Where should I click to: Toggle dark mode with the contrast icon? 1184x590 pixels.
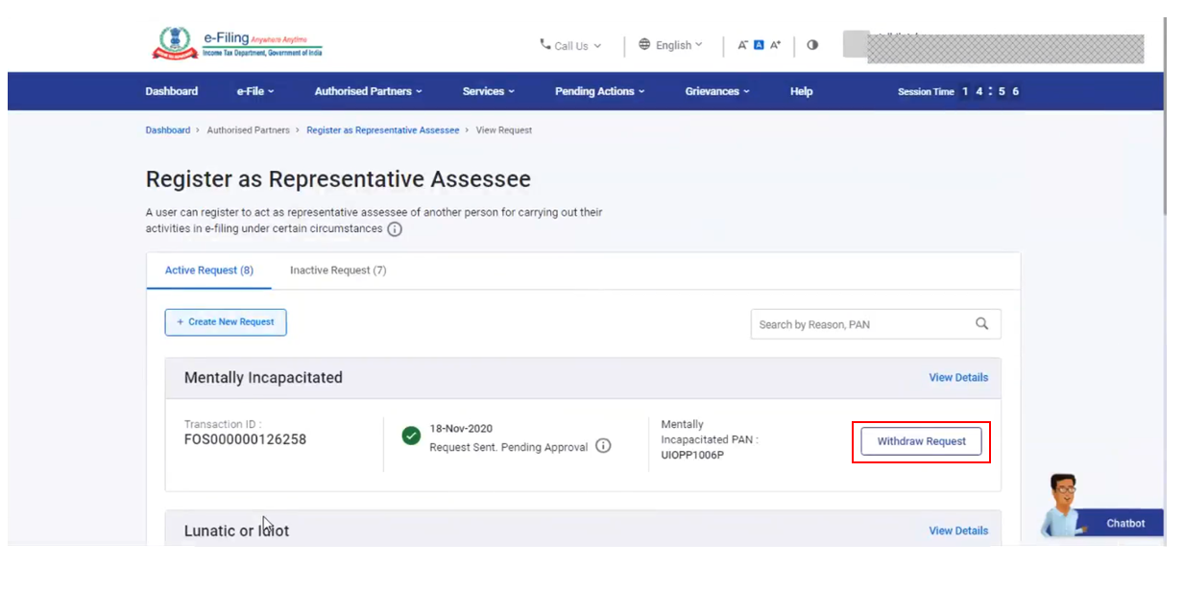[x=811, y=44]
